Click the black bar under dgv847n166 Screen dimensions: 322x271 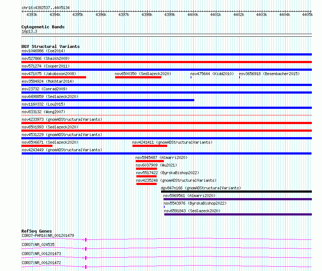pos(236,192)
